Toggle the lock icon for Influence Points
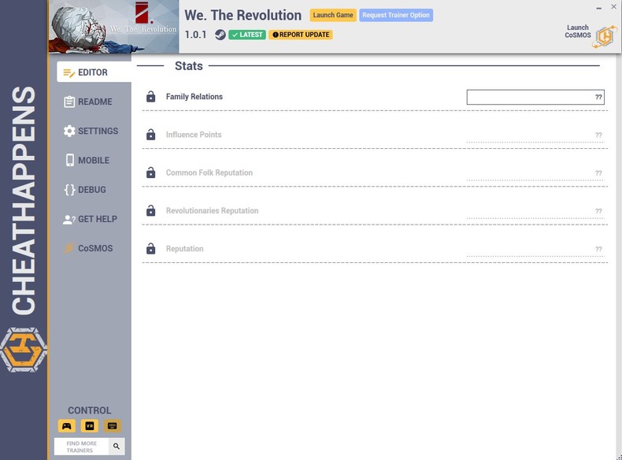 [150, 135]
